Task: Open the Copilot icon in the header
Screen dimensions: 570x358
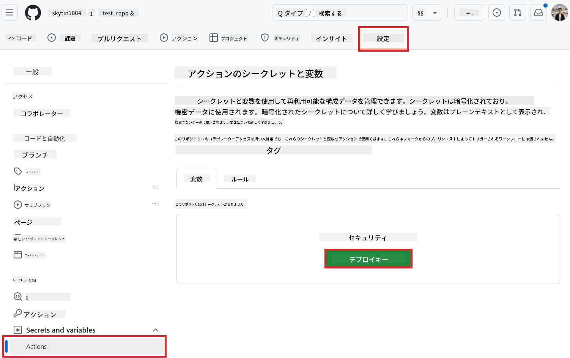Action: [420, 13]
